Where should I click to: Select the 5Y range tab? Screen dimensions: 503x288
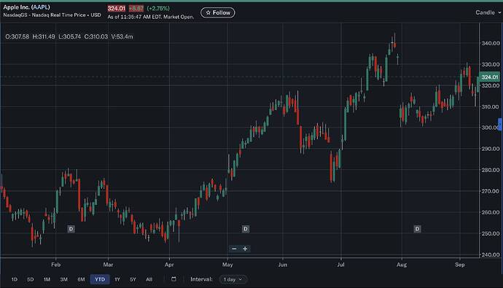(x=133, y=279)
